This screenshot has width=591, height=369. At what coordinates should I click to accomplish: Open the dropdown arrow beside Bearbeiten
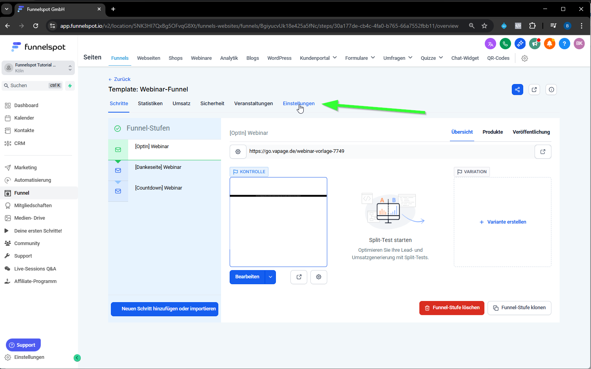pos(270,277)
